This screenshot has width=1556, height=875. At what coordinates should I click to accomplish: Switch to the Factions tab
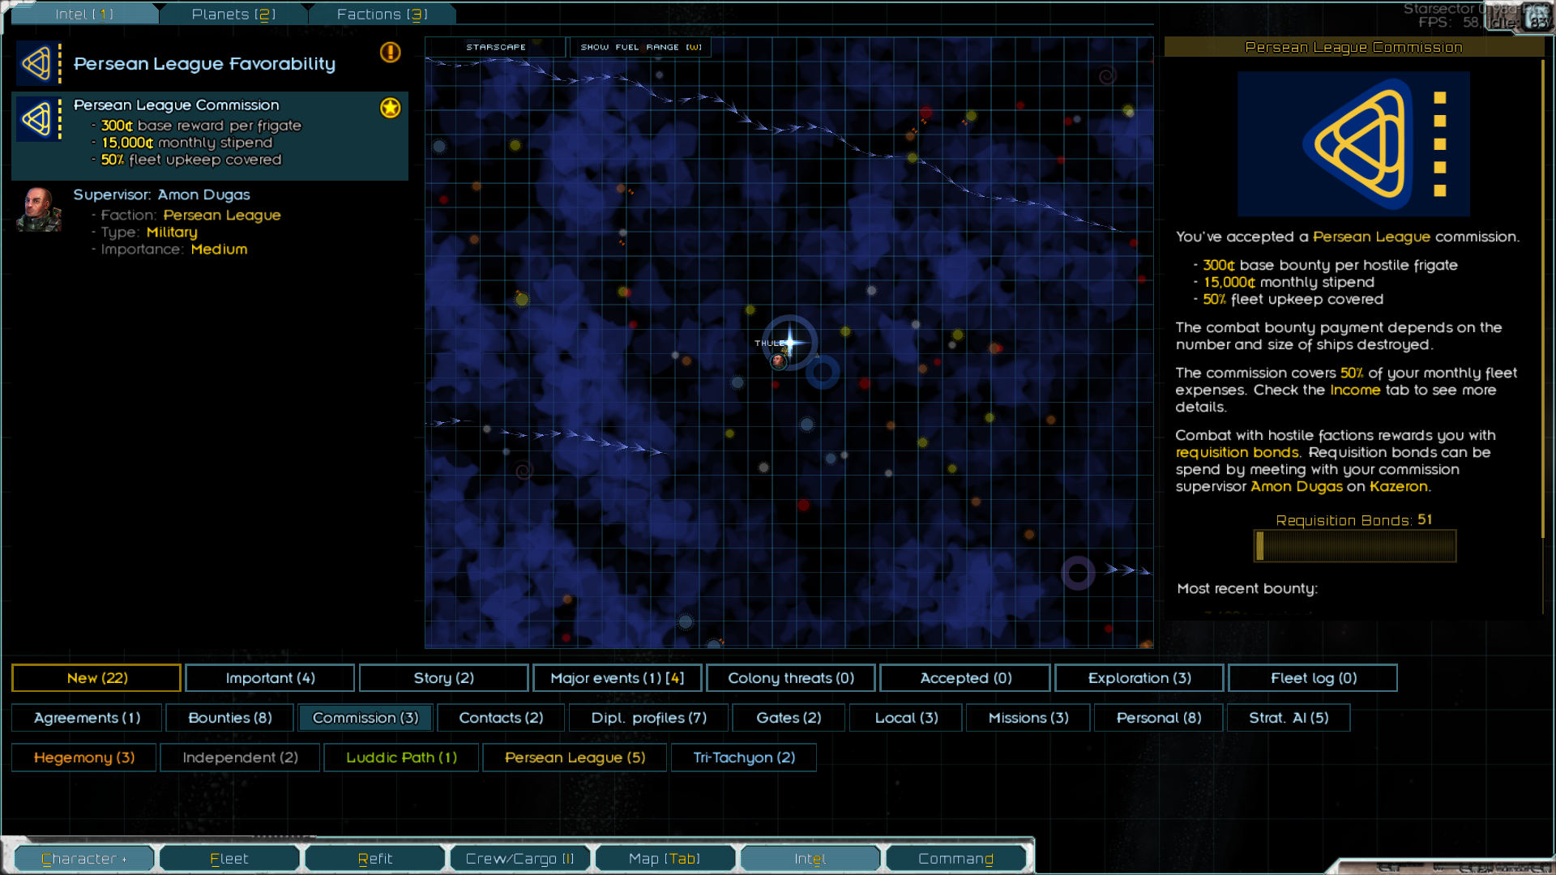tap(382, 15)
